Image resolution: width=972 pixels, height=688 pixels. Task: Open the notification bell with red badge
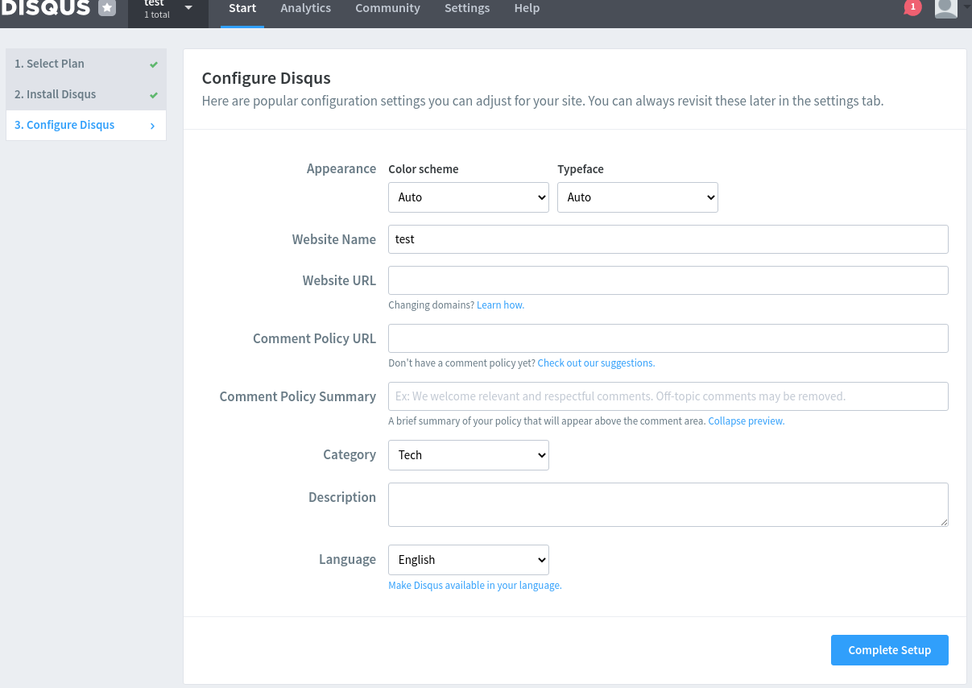(912, 7)
